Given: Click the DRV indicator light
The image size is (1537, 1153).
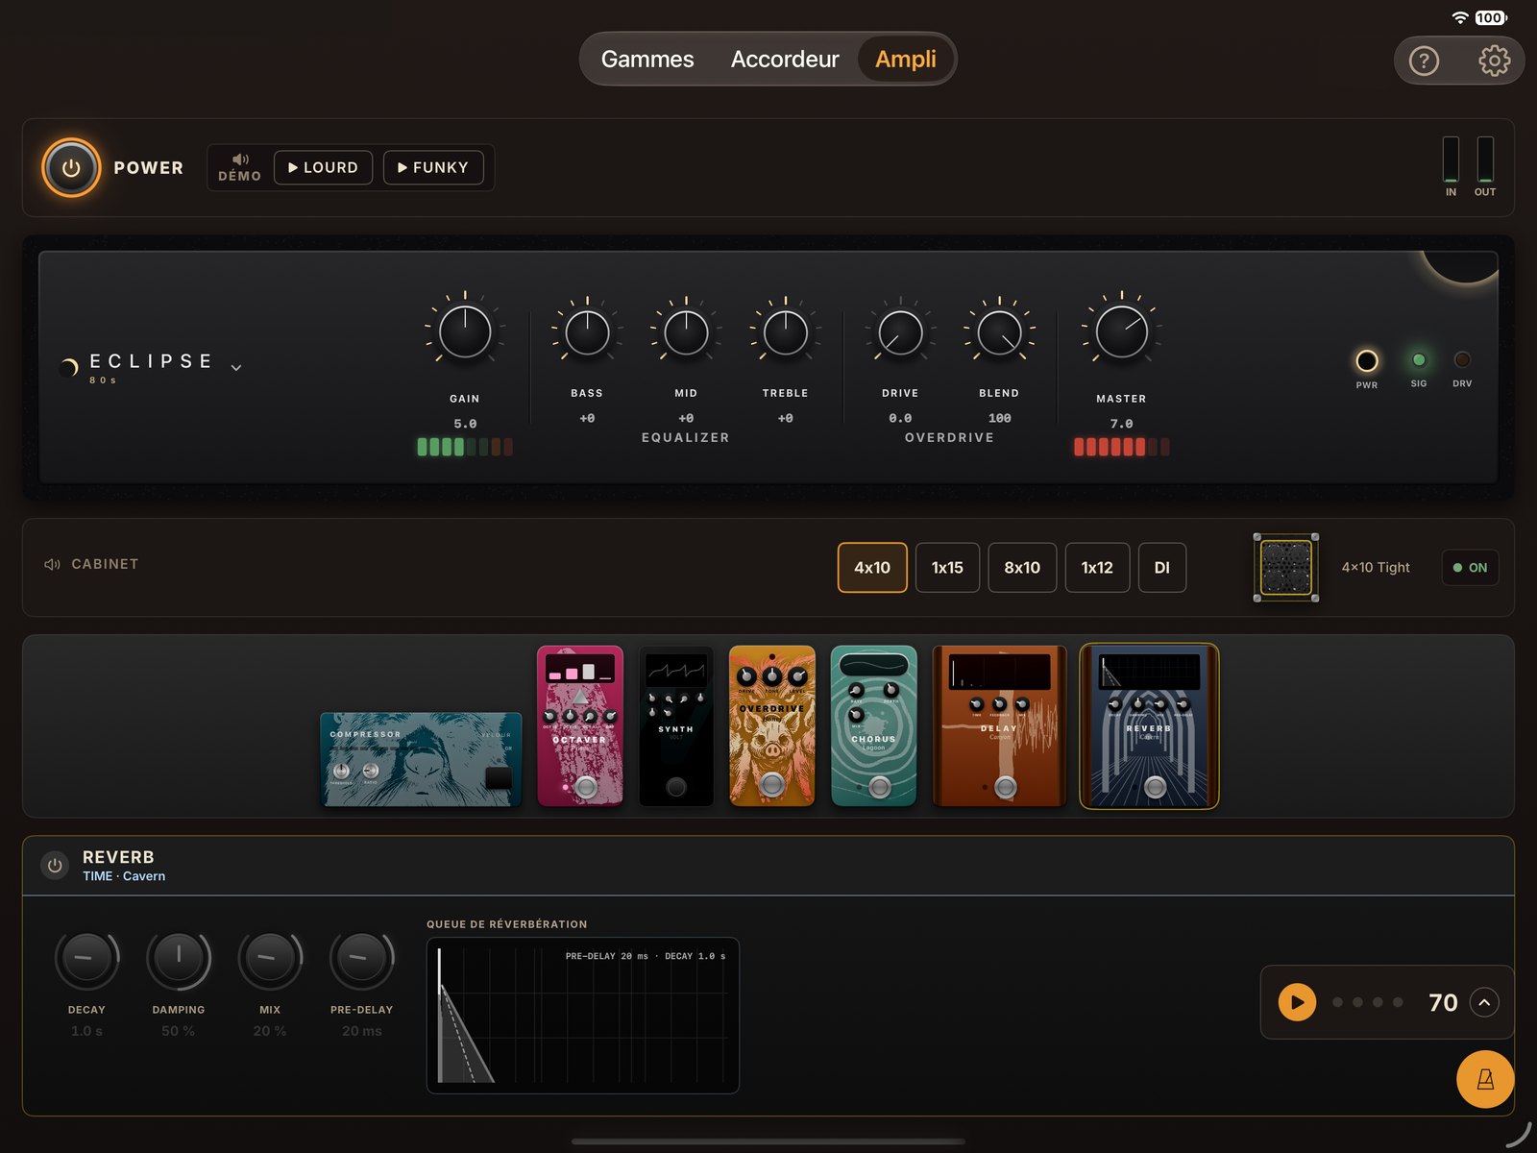Looking at the screenshot, I should 1462,360.
